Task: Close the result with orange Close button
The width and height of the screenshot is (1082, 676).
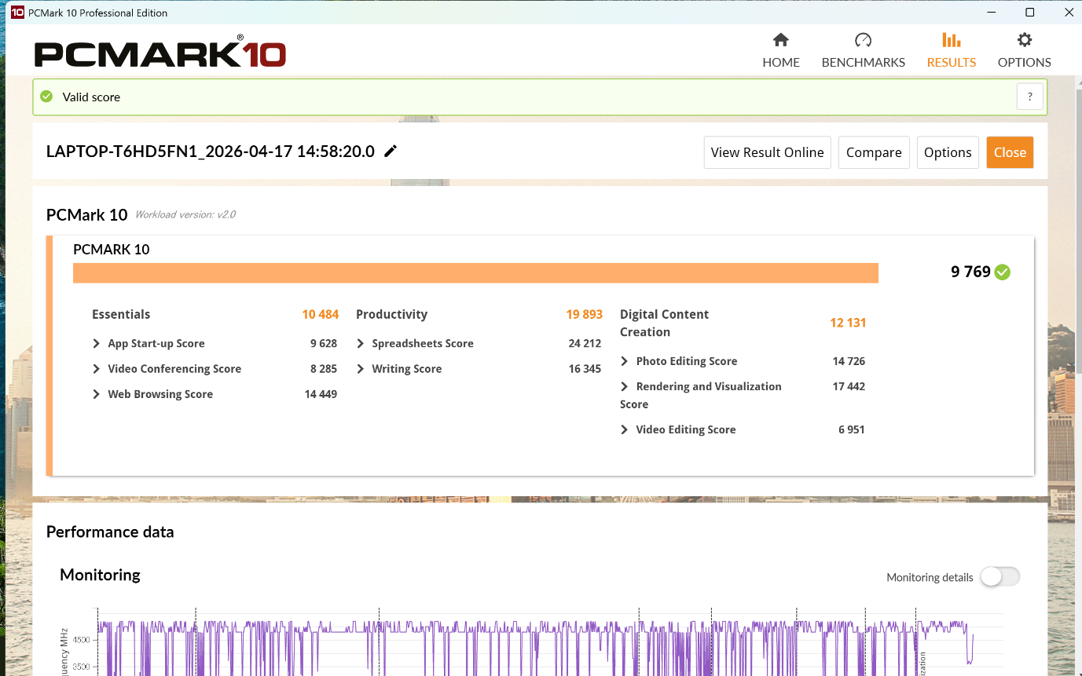Action: [1010, 152]
